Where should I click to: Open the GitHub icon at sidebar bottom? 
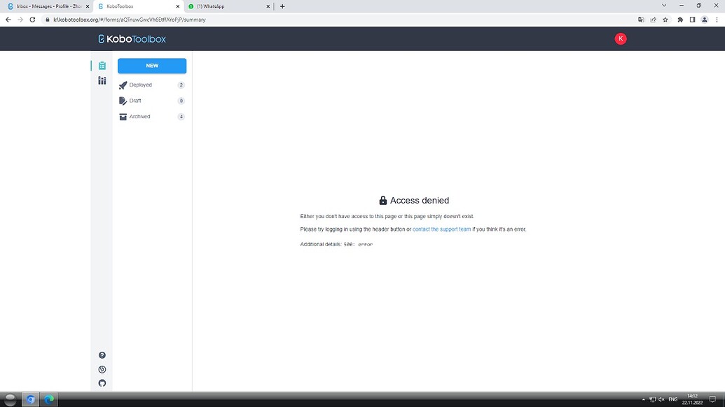click(102, 383)
